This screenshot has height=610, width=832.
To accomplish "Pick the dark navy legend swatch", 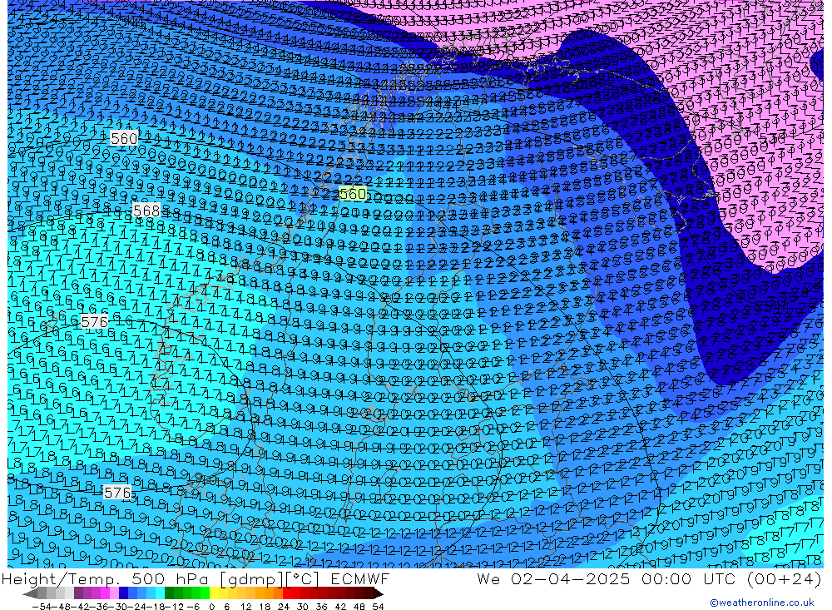I will point(123,593).
